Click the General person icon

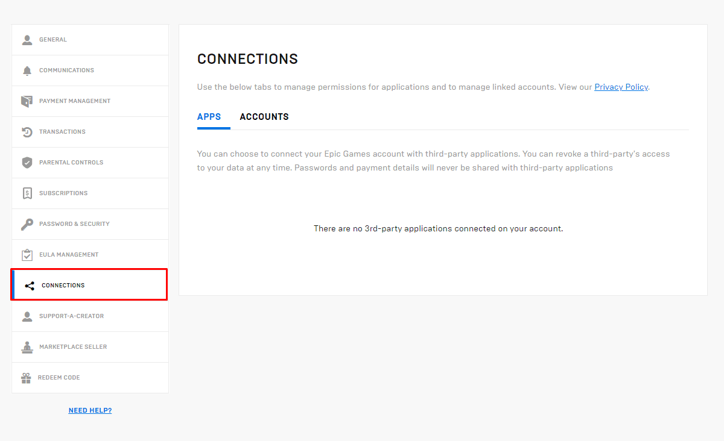tap(27, 40)
